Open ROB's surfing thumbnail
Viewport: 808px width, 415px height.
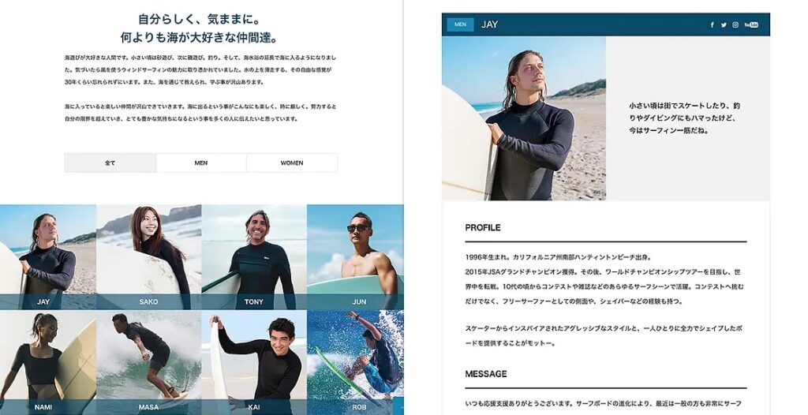355,362
